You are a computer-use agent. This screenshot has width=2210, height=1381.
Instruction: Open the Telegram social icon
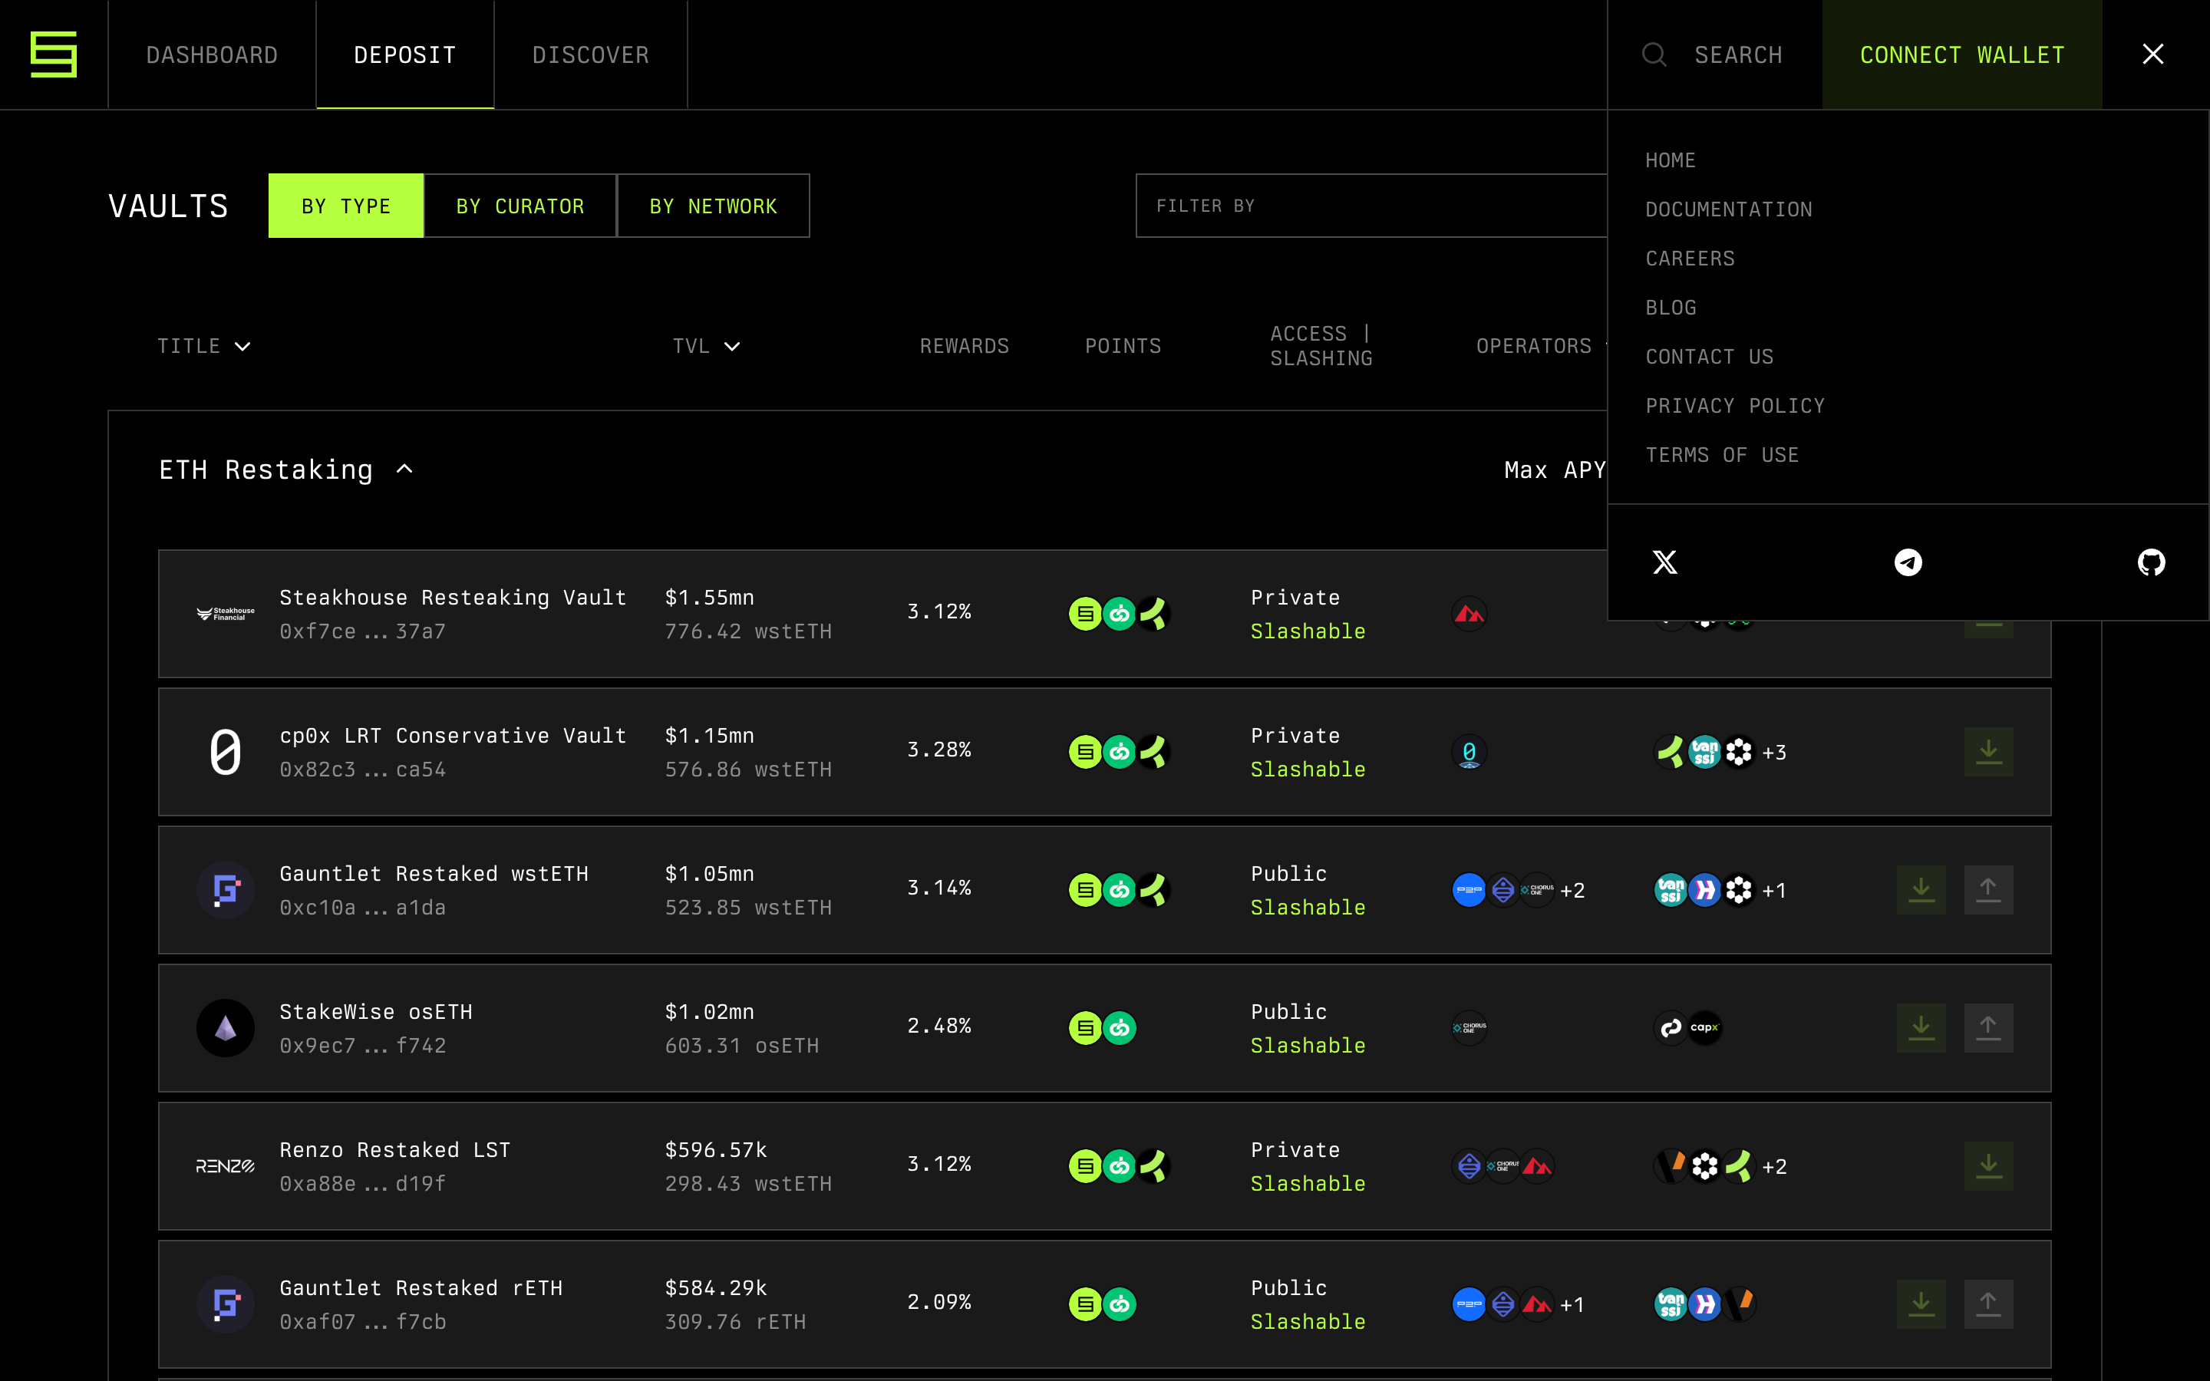[1908, 562]
